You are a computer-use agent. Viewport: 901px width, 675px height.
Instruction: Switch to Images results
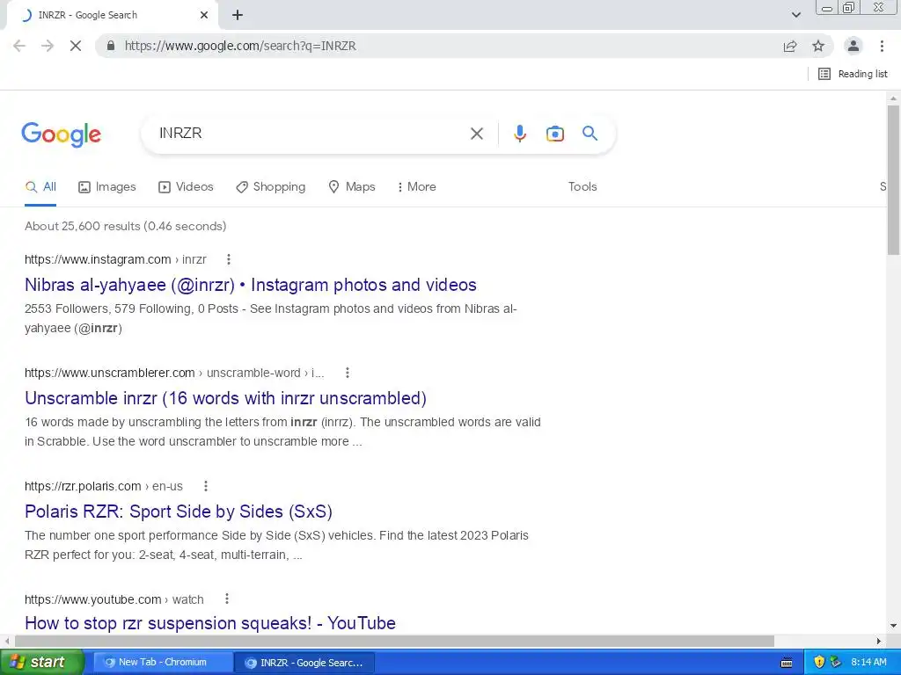106,187
